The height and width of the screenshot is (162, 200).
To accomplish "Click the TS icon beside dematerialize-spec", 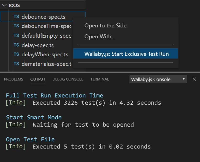I will click(x=16, y=64).
